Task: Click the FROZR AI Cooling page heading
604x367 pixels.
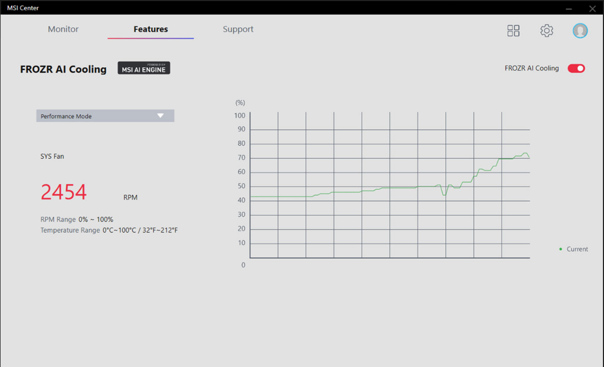Action: point(63,69)
